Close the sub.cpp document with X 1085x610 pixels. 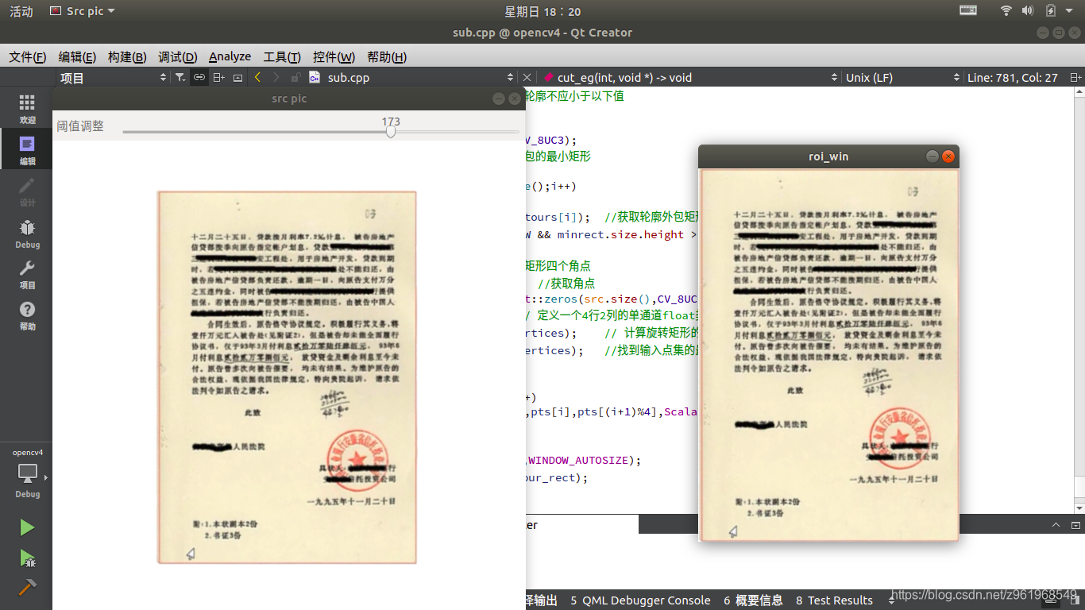tap(527, 77)
